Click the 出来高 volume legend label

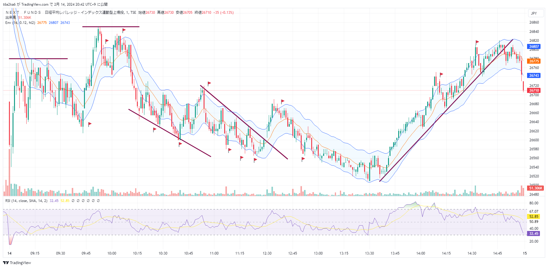[10, 18]
